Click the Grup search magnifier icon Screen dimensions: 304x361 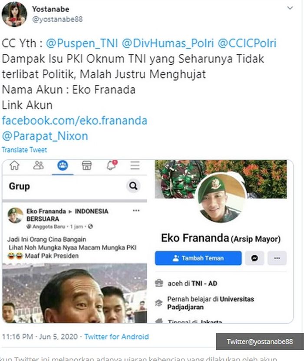(133, 185)
